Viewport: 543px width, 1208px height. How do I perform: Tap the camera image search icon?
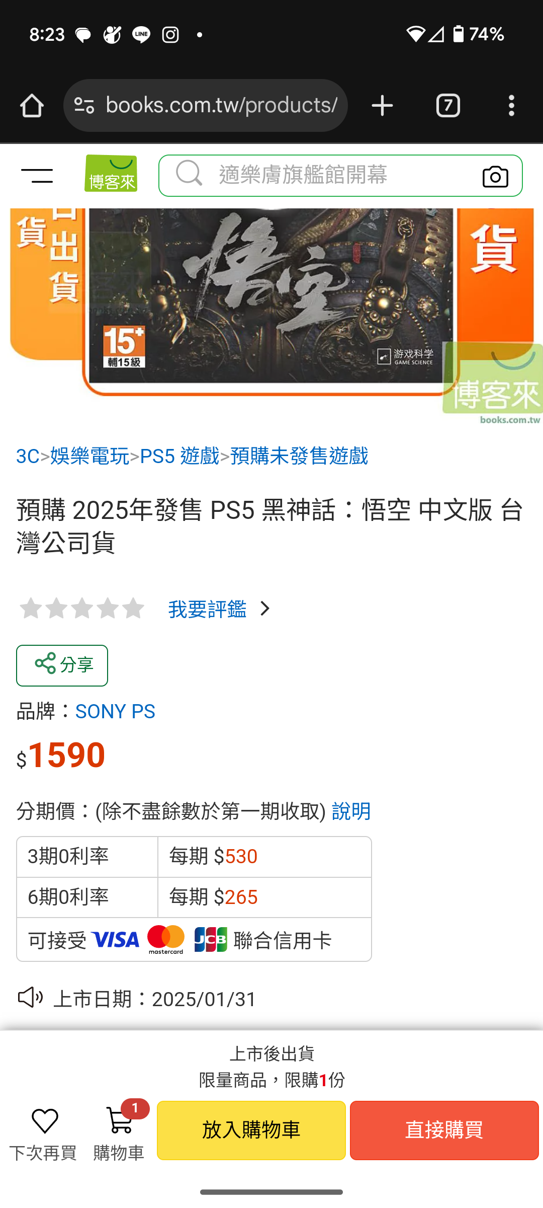tap(495, 176)
